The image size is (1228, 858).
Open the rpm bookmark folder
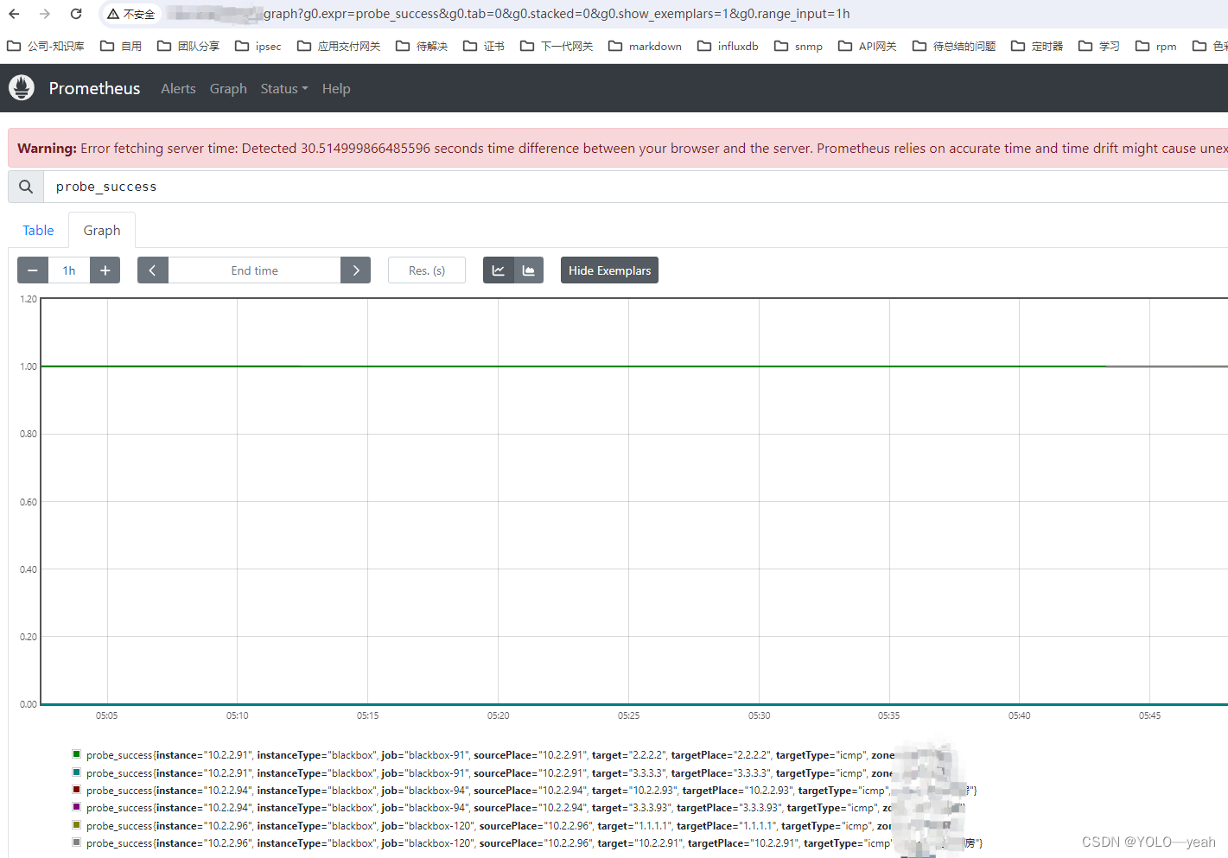1156,46
